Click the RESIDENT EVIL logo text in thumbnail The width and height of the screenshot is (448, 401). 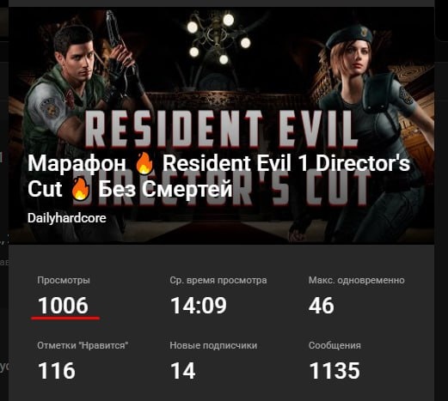pyautogui.click(x=221, y=130)
